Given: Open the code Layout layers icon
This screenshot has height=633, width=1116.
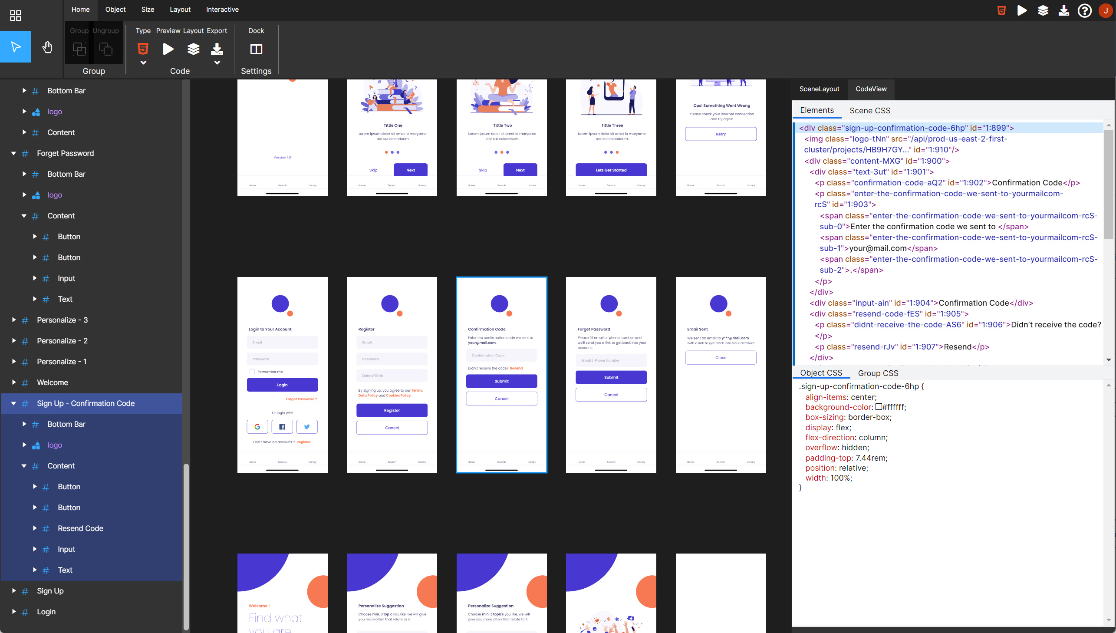Looking at the screenshot, I should pyautogui.click(x=193, y=49).
